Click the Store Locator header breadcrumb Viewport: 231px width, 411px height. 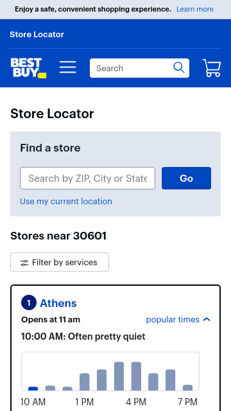pyautogui.click(x=37, y=34)
